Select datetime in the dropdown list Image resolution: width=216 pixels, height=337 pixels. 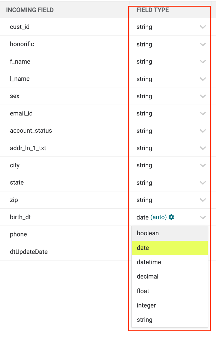pos(170,262)
